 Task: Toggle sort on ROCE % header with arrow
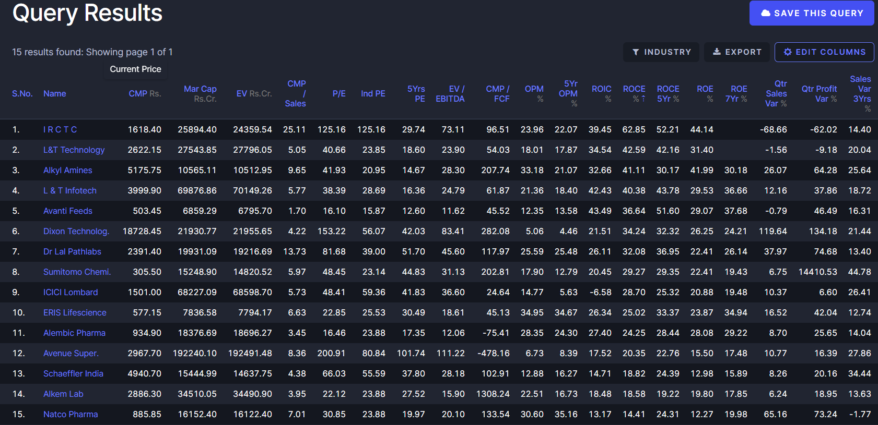634,94
